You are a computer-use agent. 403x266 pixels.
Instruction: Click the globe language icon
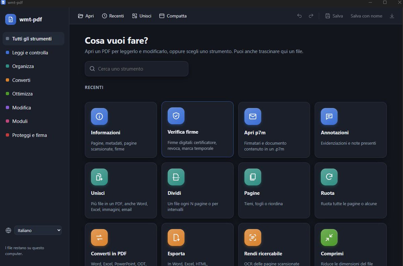point(8,230)
